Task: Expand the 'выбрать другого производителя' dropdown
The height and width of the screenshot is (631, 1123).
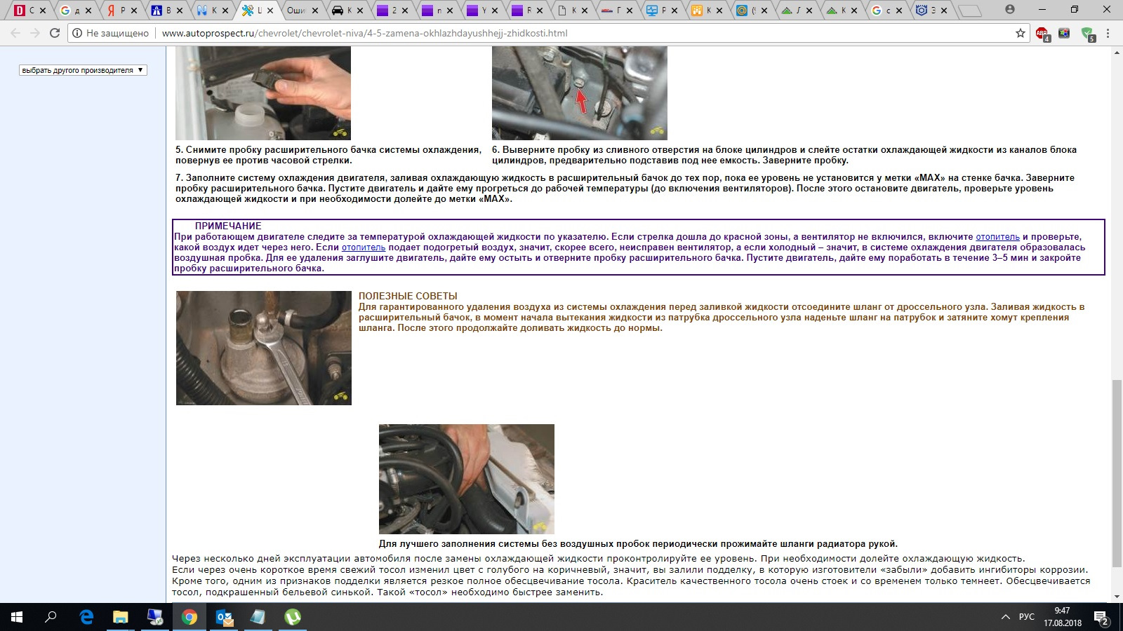Action: [83, 70]
